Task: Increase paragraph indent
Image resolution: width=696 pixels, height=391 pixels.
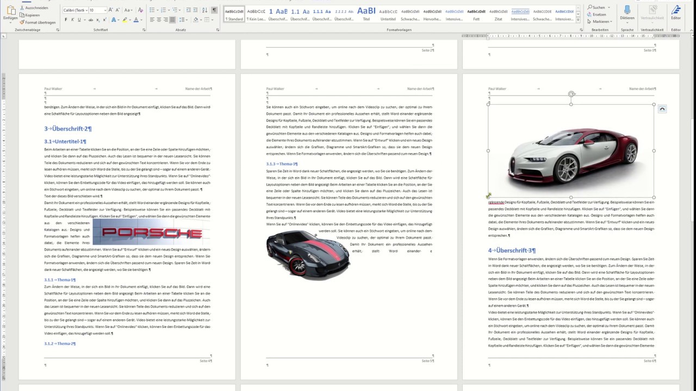Action: coord(196,10)
